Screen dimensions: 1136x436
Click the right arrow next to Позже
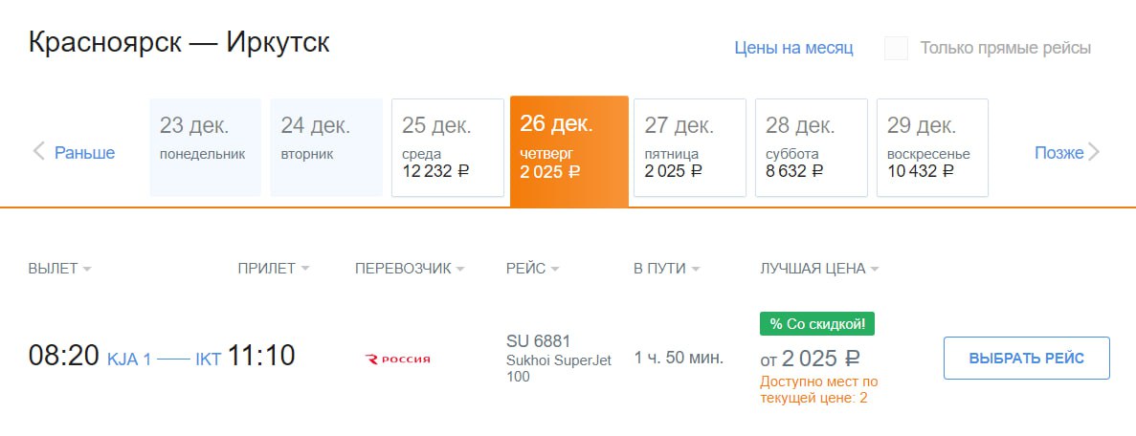1095,152
